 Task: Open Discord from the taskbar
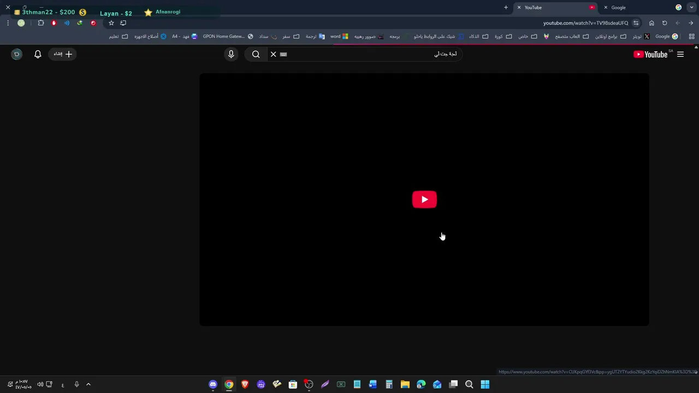pyautogui.click(x=213, y=384)
